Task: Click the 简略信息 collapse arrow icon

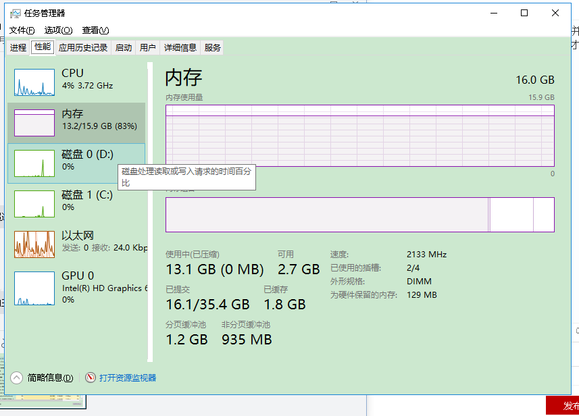Action: tap(17, 378)
